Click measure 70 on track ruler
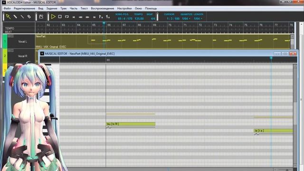 pyautogui.click(x=170, y=25)
